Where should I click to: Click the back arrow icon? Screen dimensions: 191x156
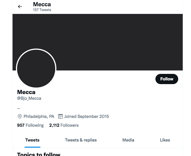[x=20, y=7]
